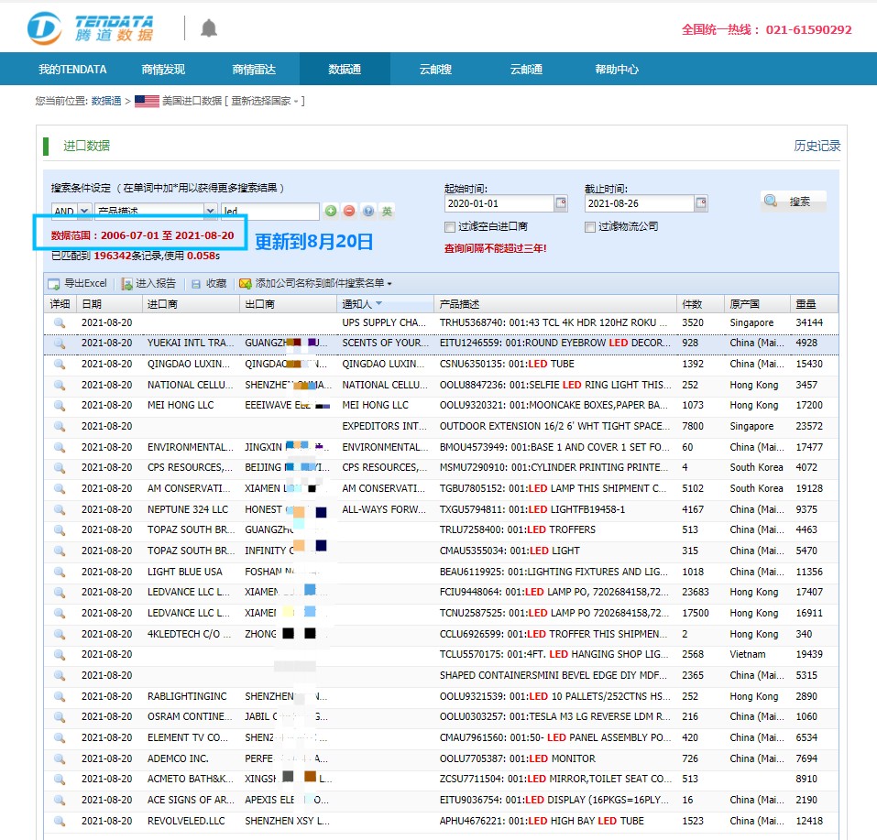Viewport: 877px width, 840px height.
Task: Click the US flag icon in breadcrumb
Action: tap(147, 102)
